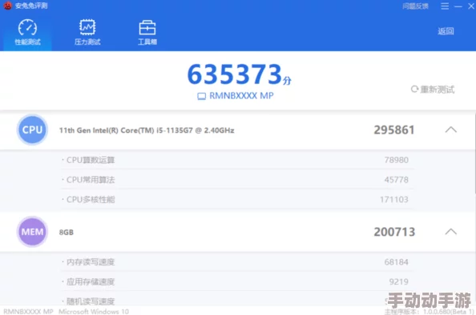476x315 pixels.
Task: Click the laptop icon beside RMNBXXXX MP
Action: coord(201,96)
